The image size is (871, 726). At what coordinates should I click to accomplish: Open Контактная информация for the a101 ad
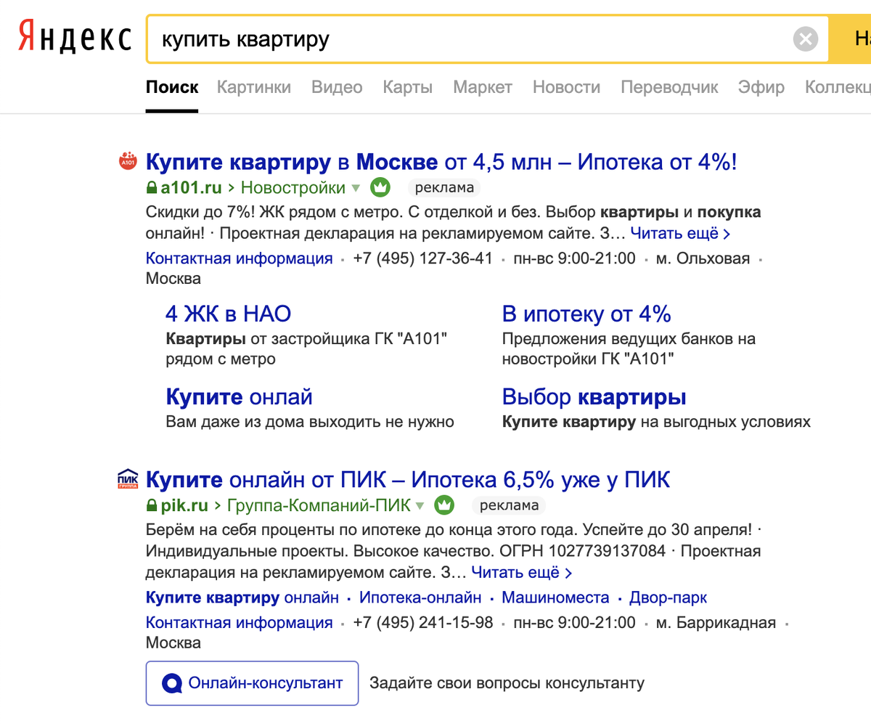coord(240,258)
